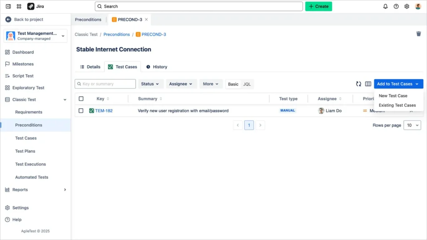
Task: Click the green Create button
Action: tap(319, 6)
